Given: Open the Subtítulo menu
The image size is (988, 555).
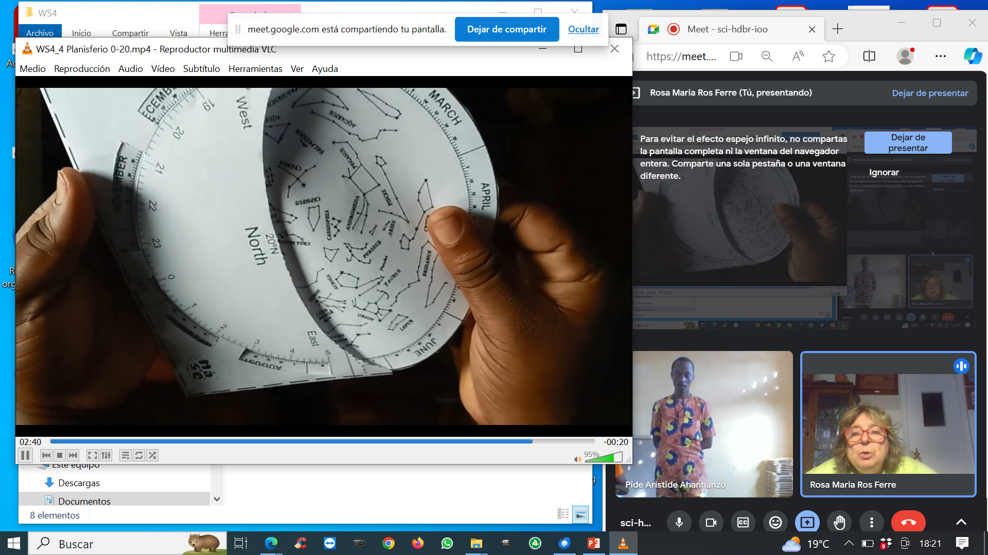Looking at the screenshot, I should [x=201, y=69].
